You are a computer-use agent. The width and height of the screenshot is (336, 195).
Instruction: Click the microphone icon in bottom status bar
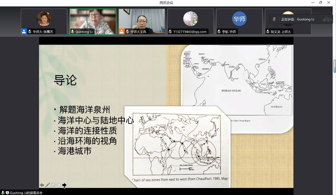(x=3, y=192)
